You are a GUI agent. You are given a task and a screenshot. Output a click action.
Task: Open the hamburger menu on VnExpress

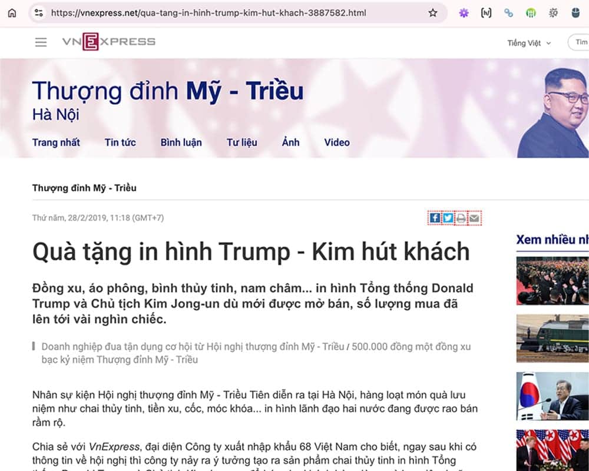coord(41,42)
